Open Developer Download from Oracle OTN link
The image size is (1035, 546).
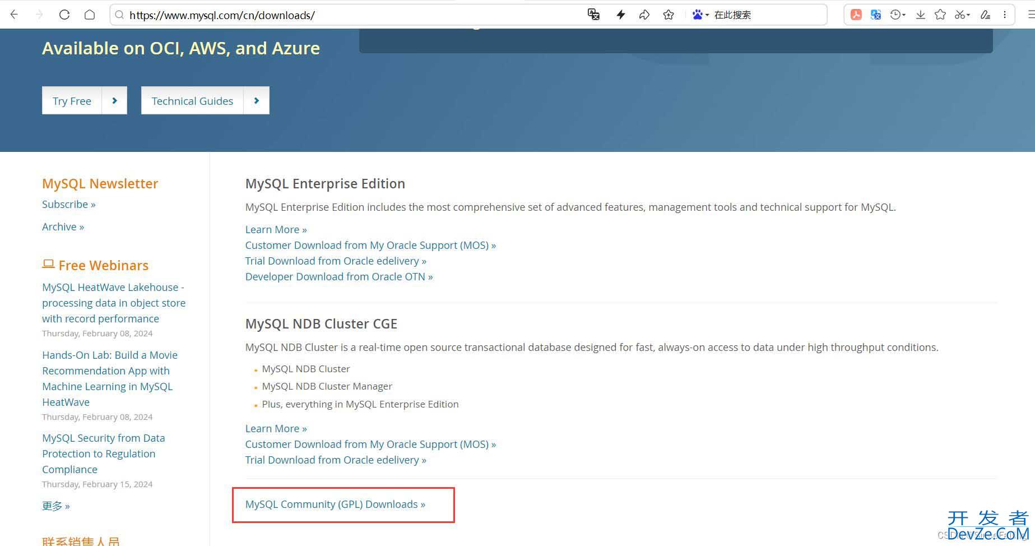pos(339,276)
